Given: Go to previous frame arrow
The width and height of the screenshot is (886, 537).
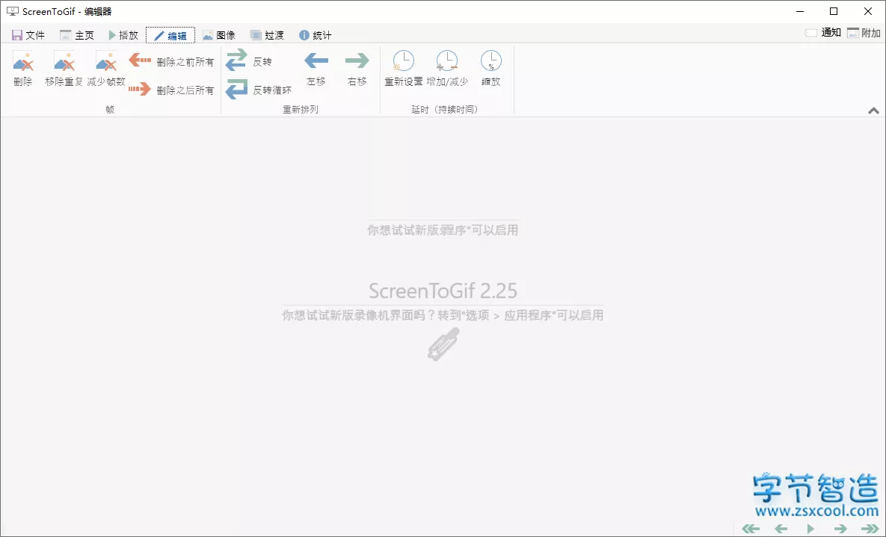Looking at the screenshot, I should click(781, 529).
